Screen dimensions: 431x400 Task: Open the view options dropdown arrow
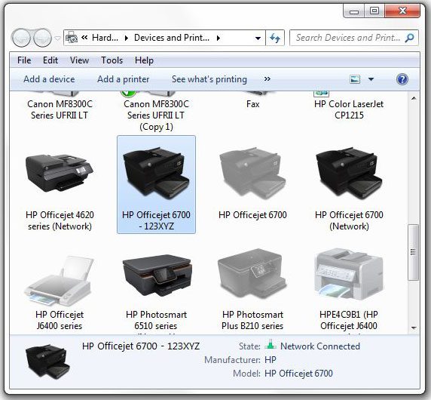pyautogui.click(x=371, y=79)
